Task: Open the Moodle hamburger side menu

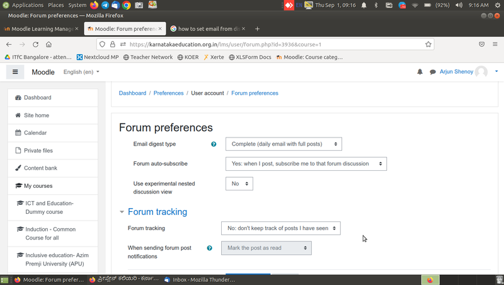Action: 15,72
